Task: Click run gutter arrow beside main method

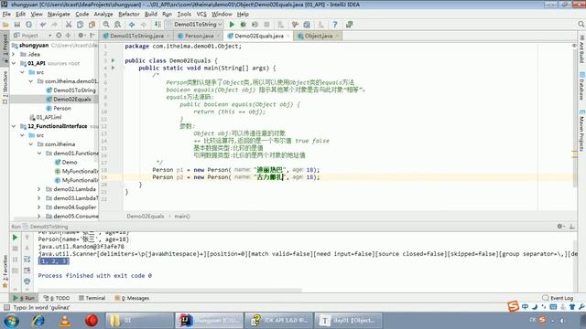Action: [x=114, y=68]
